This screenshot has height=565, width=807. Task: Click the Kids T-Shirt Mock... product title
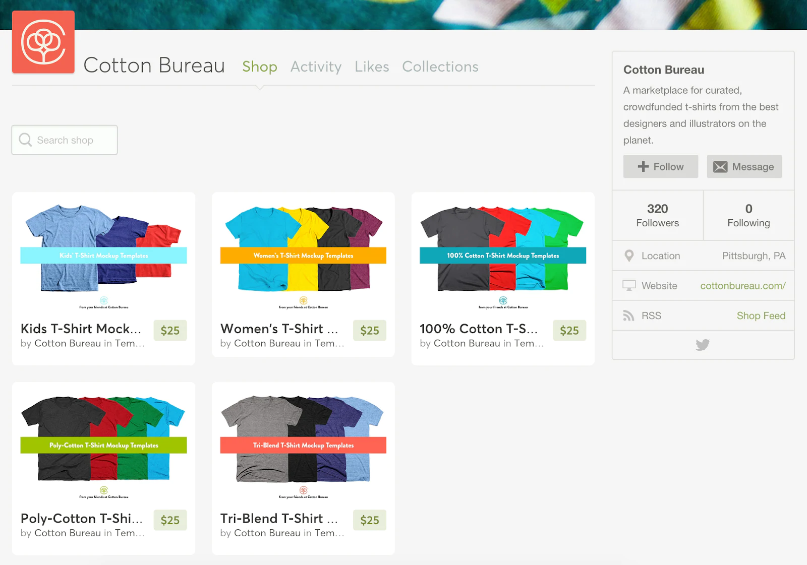pos(81,329)
